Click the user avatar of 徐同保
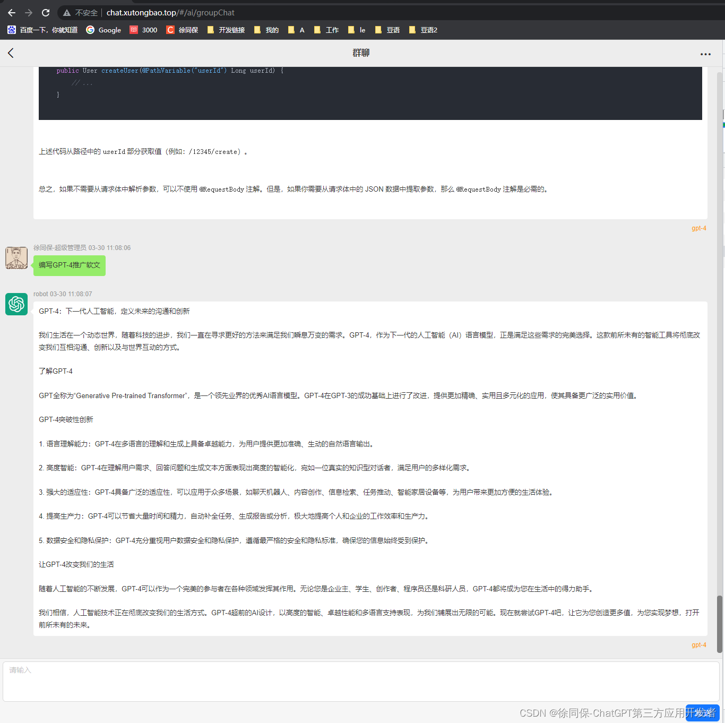This screenshot has height=723, width=725. pyautogui.click(x=16, y=258)
